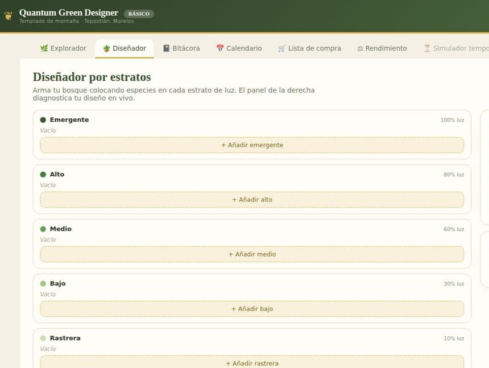Open the Rendimiento tab
The width and height of the screenshot is (489, 368).
(x=382, y=48)
